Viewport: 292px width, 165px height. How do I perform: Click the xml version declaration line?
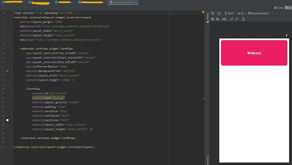pyautogui.click(x=43, y=13)
